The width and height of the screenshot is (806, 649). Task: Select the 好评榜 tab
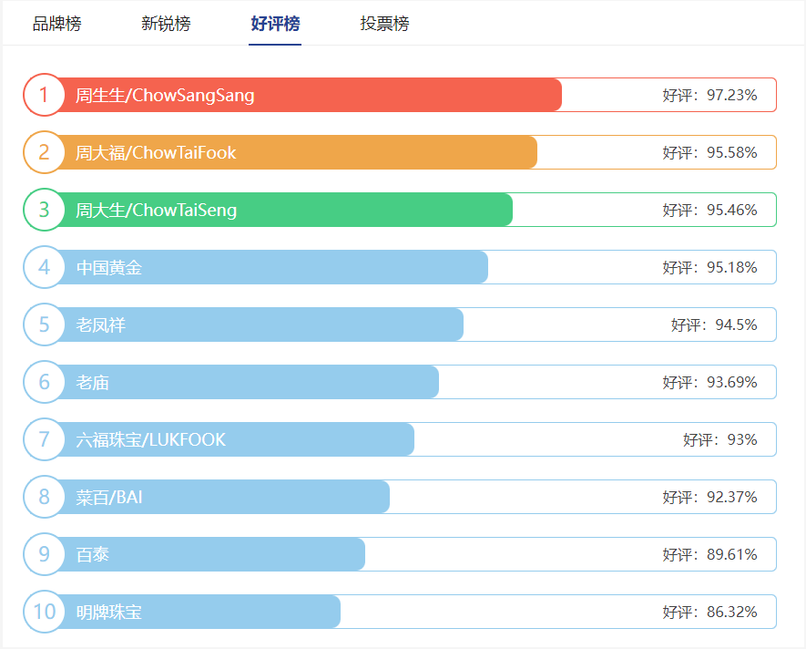(x=275, y=24)
